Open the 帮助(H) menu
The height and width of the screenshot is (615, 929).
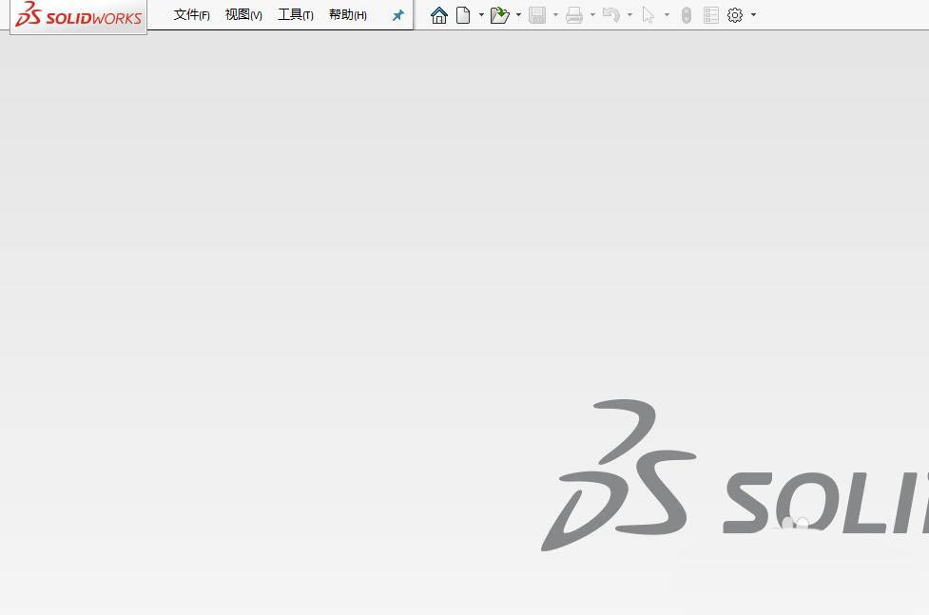point(348,15)
